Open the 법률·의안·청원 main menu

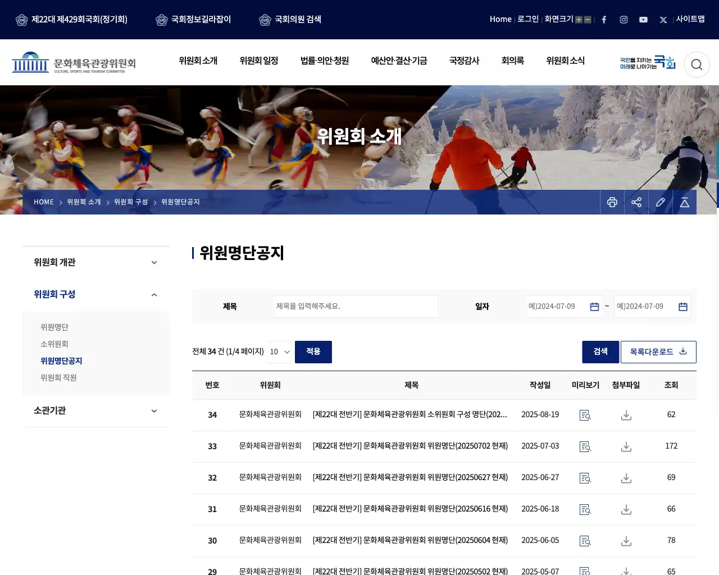[325, 61]
